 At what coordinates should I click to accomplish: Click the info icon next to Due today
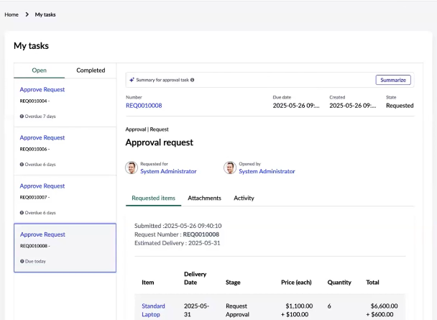(22, 261)
